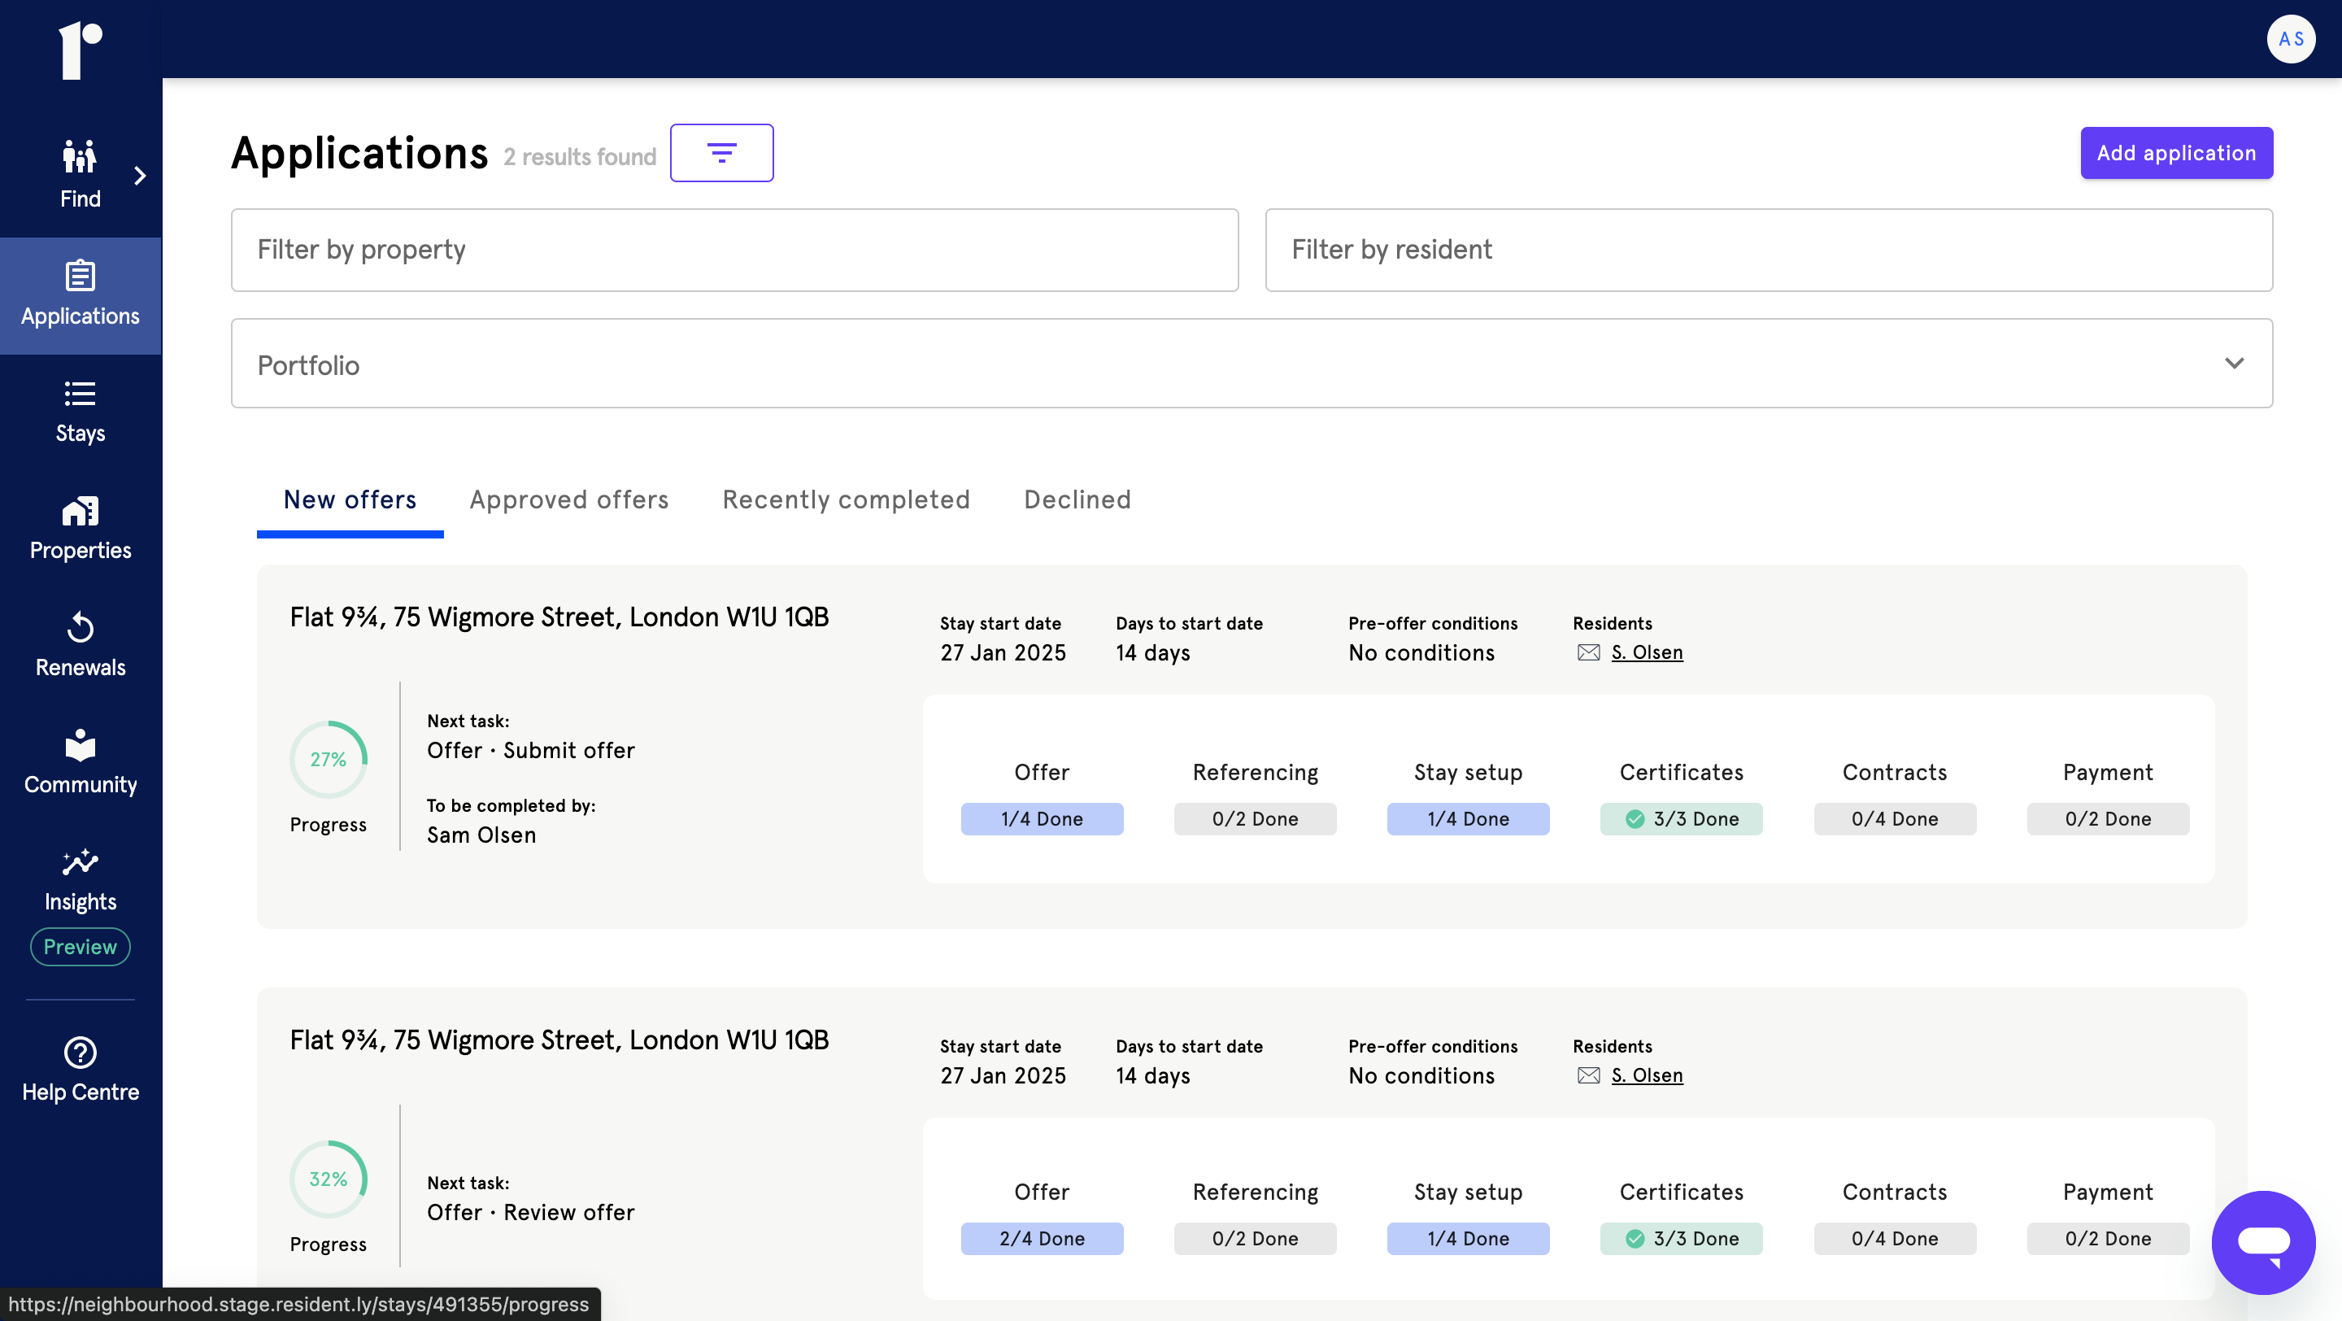This screenshot has height=1321, width=2342.
Task: Go to Properties via the building icon
Action: [80, 511]
